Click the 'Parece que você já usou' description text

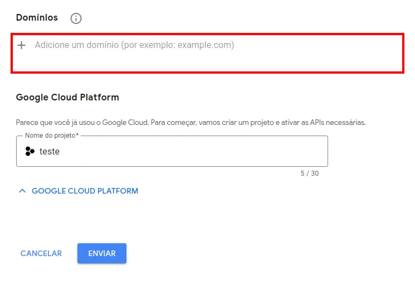tap(191, 123)
